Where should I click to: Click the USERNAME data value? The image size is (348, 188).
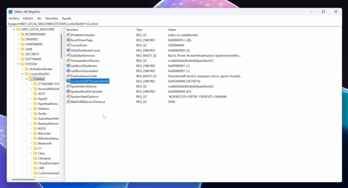coord(176,45)
